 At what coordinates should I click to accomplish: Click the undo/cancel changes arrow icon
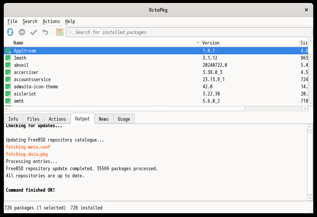click(45, 32)
